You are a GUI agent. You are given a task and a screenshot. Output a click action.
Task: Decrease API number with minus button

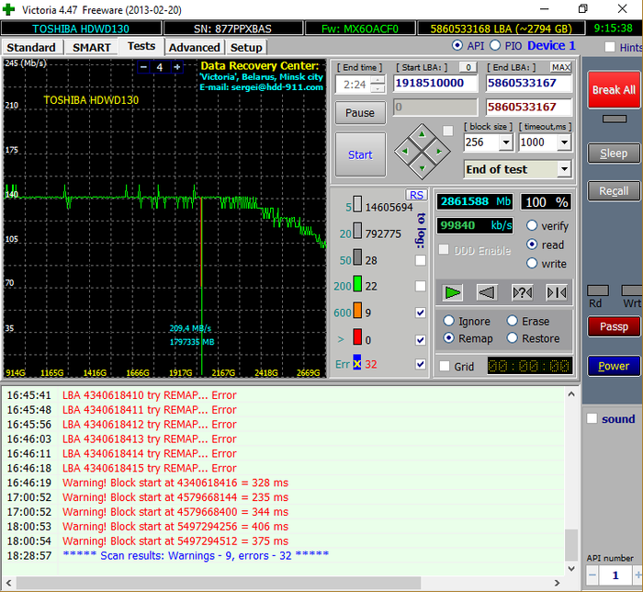point(592,575)
